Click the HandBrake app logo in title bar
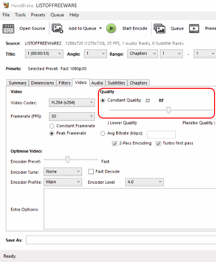Viewport: 216px width, 262px height. pyautogui.click(x=6, y=5)
